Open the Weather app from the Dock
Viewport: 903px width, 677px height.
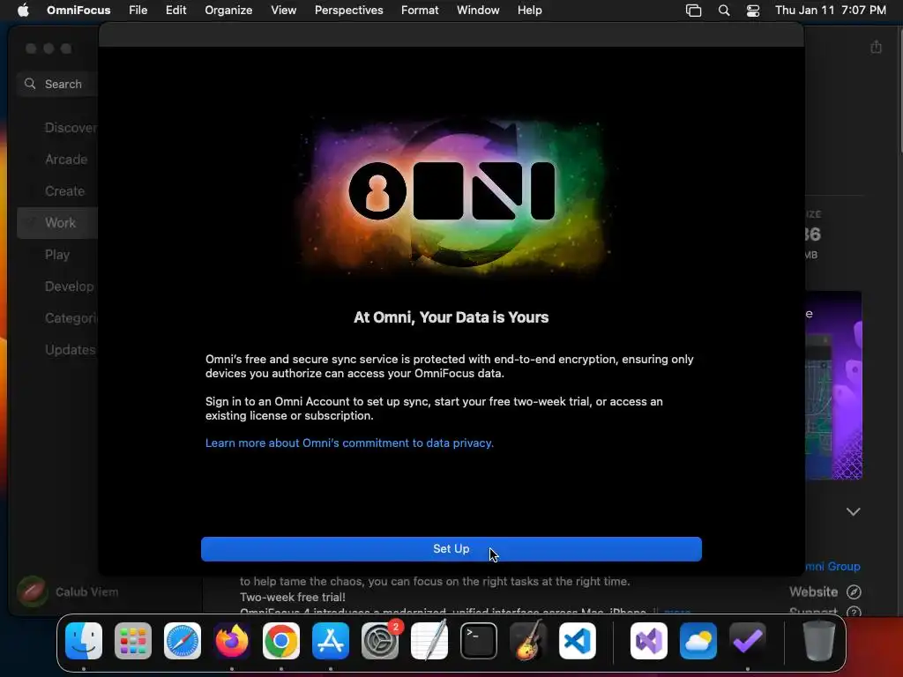pos(698,641)
